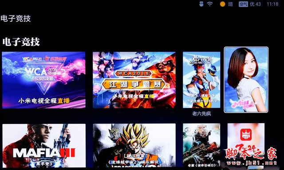This screenshot has height=170, width=284.
Task: Open the 龙珠超宇宙2 娱乐解说 video
Action: 134,145
